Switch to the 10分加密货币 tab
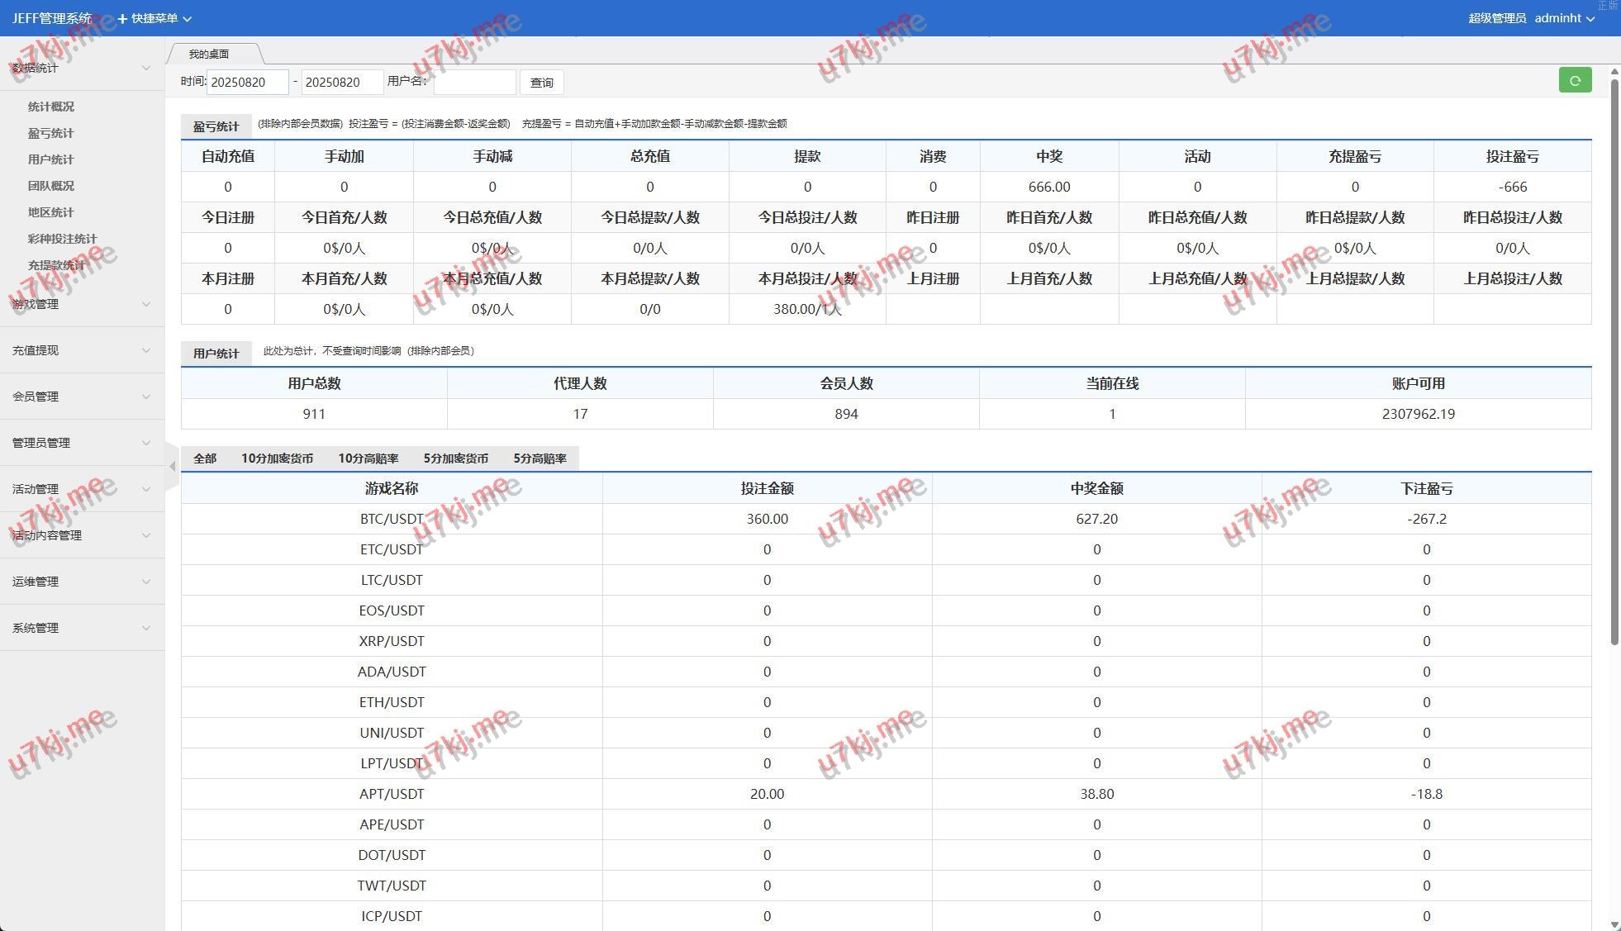 point(277,458)
